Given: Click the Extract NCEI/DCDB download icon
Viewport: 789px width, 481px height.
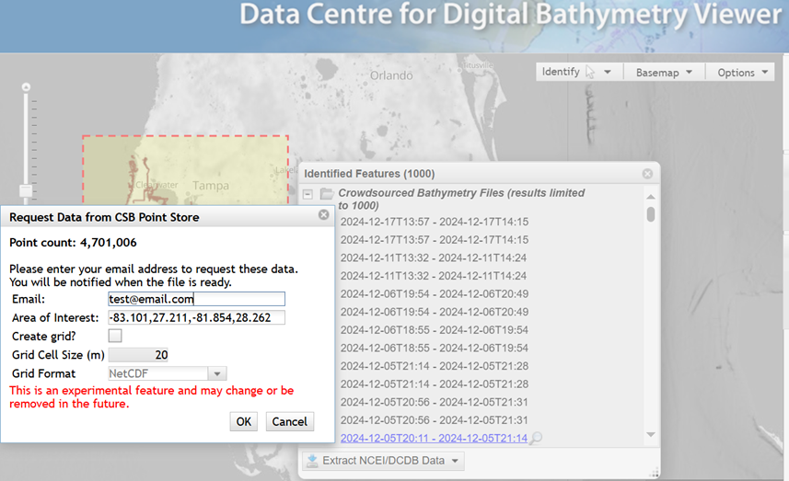Looking at the screenshot, I should 311,461.
